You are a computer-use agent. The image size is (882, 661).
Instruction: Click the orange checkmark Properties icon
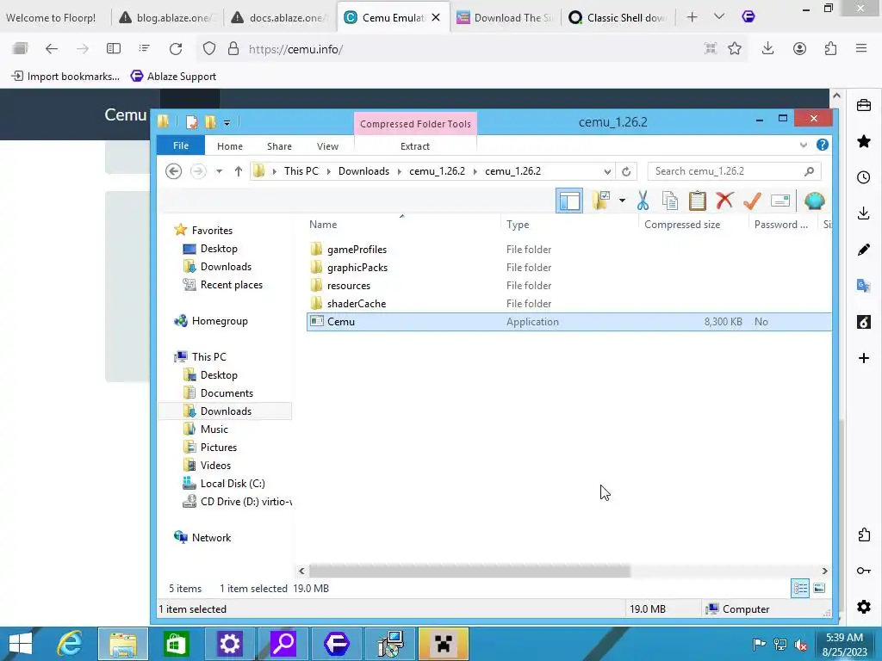click(752, 201)
